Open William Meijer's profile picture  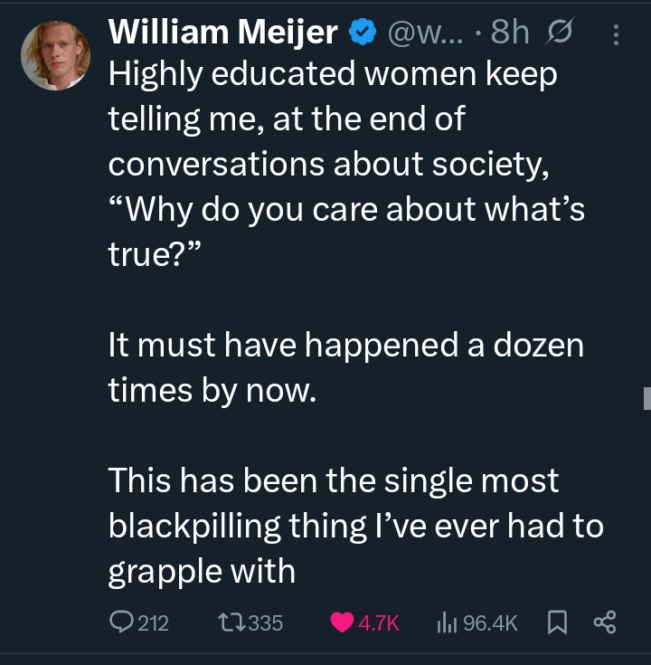pyautogui.click(x=55, y=55)
